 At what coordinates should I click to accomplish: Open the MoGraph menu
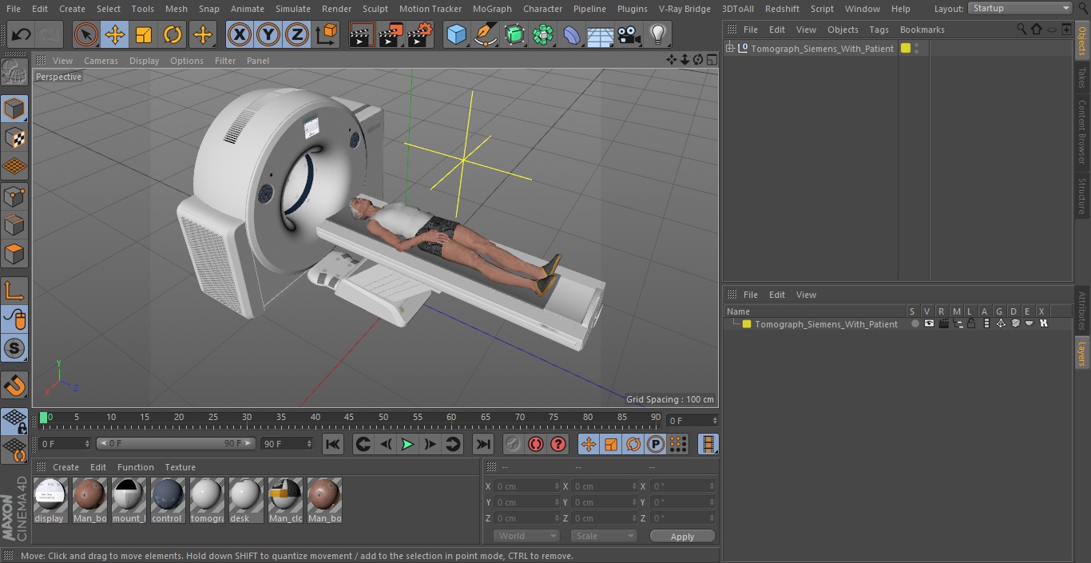click(x=492, y=9)
